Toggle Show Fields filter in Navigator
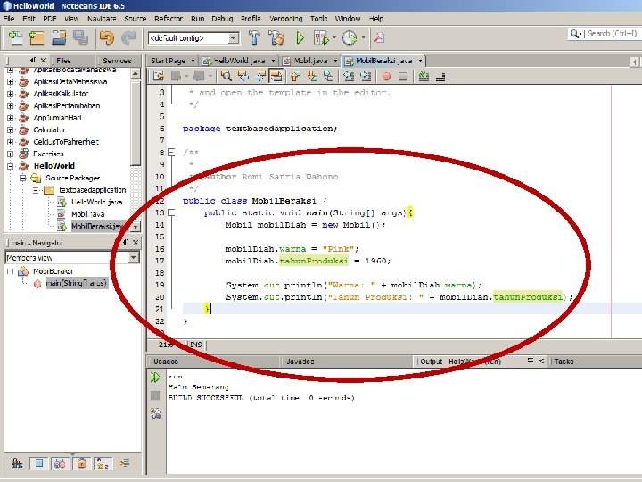 [x=39, y=463]
